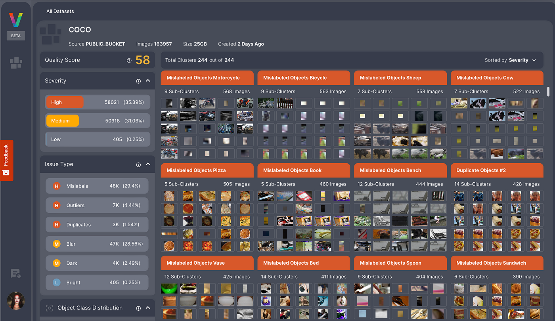Open Mislabeled Objects Bicycle cluster
This screenshot has width=555, height=321.
point(304,78)
